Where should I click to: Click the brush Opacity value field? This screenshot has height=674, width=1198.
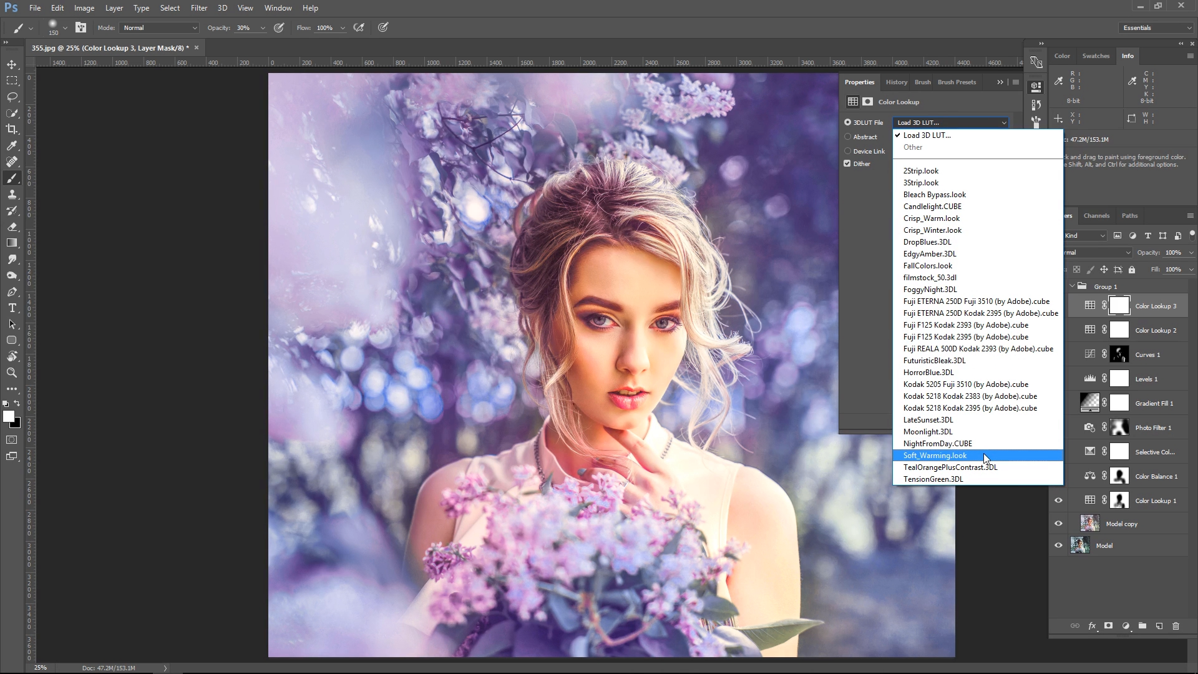(x=245, y=28)
